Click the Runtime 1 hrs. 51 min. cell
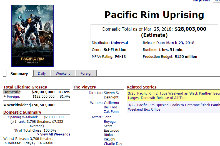The image size is (220, 146). 180,49
